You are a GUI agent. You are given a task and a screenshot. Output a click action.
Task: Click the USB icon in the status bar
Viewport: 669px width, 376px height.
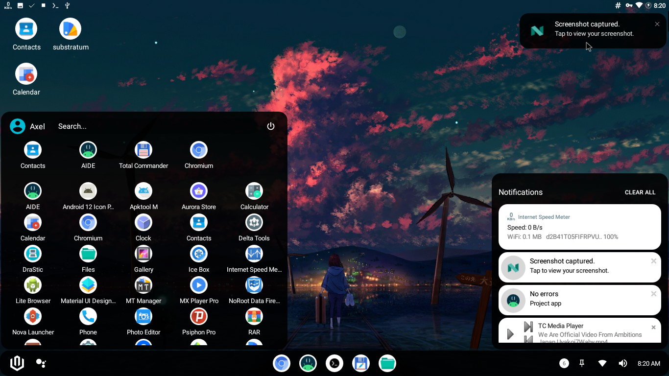click(67, 5)
